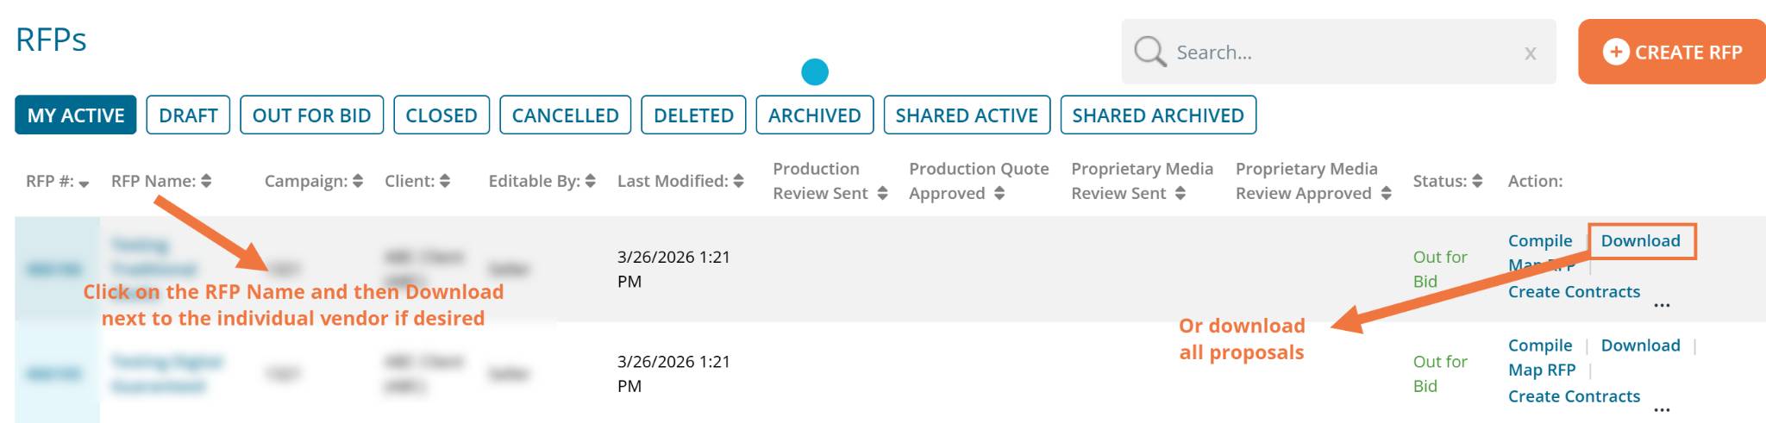The height and width of the screenshot is (423, 1766).
Task: Expand first row's more actions ellipsis
Action: 1662,305
